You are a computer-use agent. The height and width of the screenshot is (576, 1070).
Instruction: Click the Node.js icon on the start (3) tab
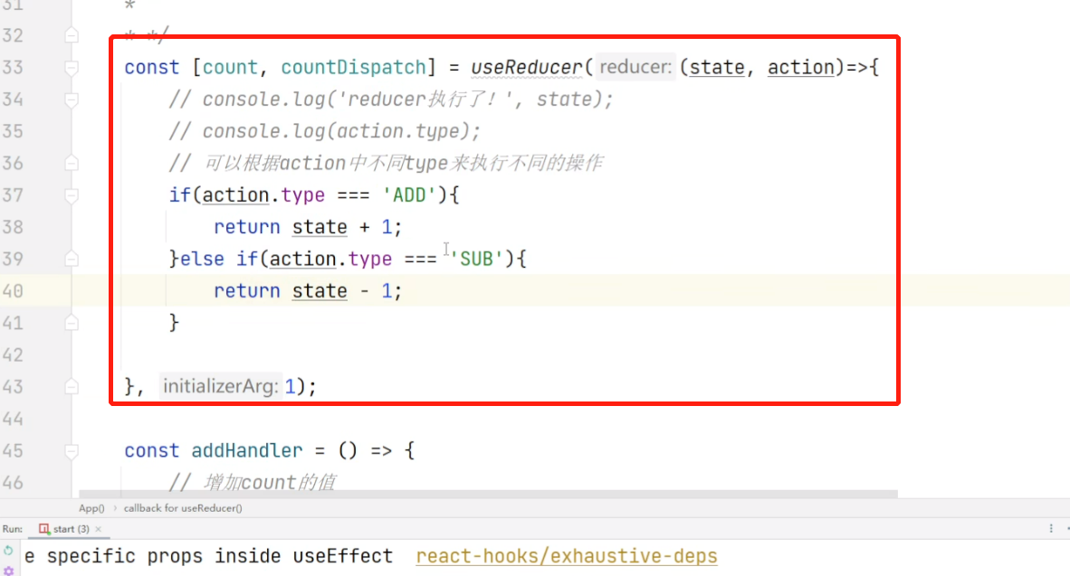43,529
